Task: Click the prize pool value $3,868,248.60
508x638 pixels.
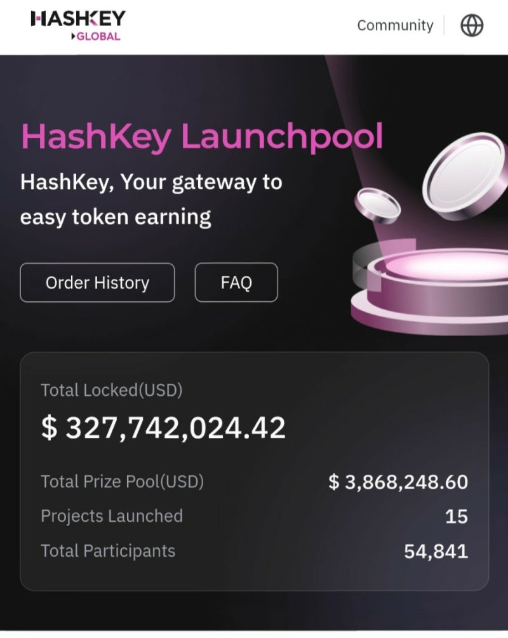Action: 398,482
